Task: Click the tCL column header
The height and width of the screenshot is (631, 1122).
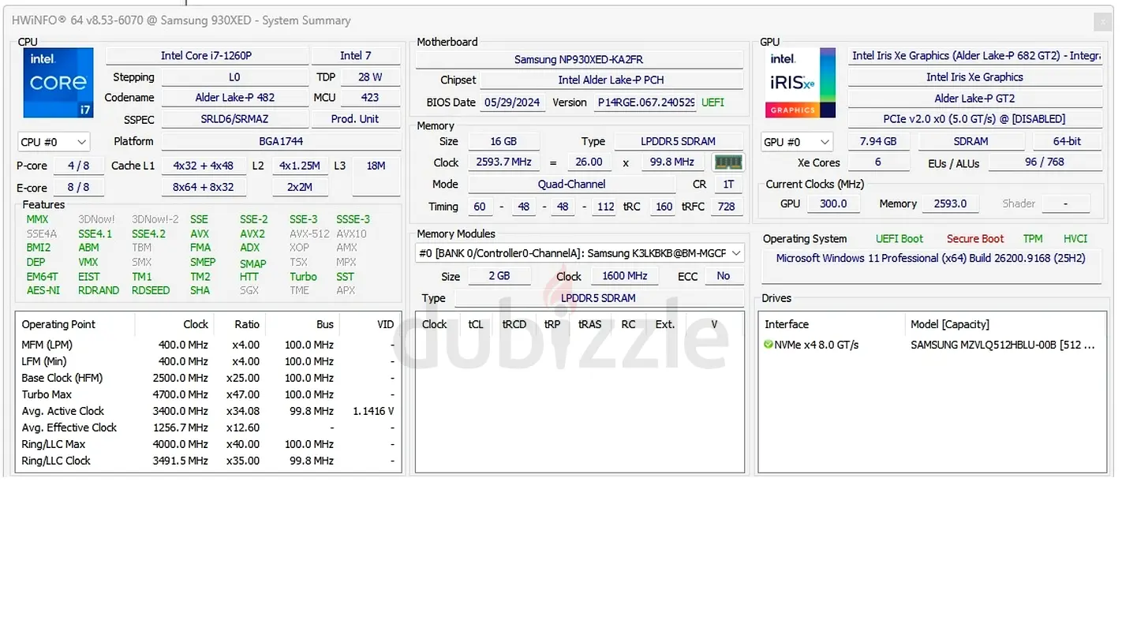Action: pos(476,324)
